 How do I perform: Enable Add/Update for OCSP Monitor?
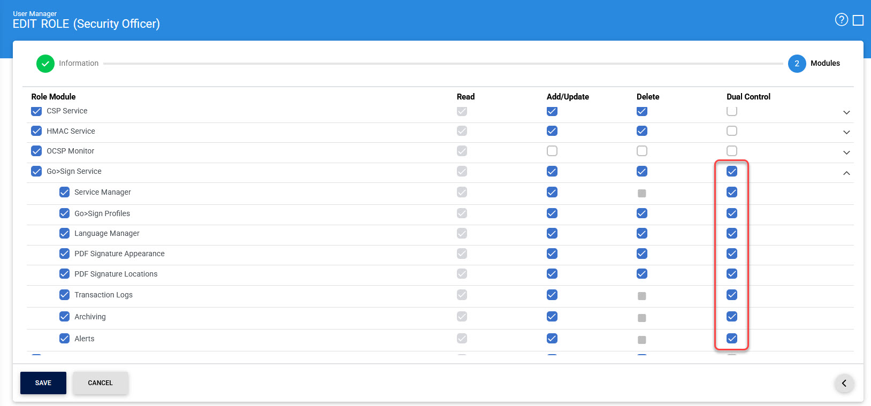tap(552, 151)
